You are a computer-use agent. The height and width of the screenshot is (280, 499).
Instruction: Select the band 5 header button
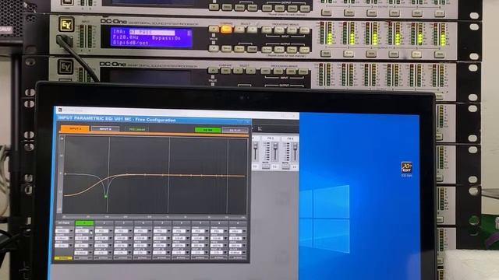point(162,222)
